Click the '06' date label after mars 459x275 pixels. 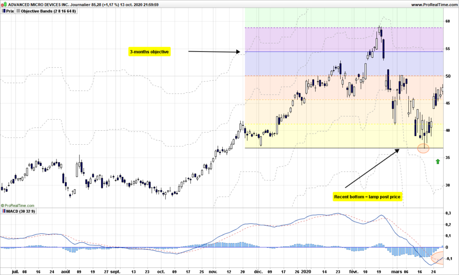click(x=406, y=271)
